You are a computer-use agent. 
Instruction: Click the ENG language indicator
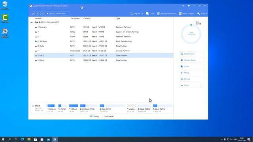click(235, 139)
